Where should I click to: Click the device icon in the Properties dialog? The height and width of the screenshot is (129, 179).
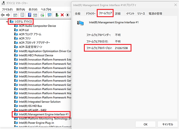[80, 23]
